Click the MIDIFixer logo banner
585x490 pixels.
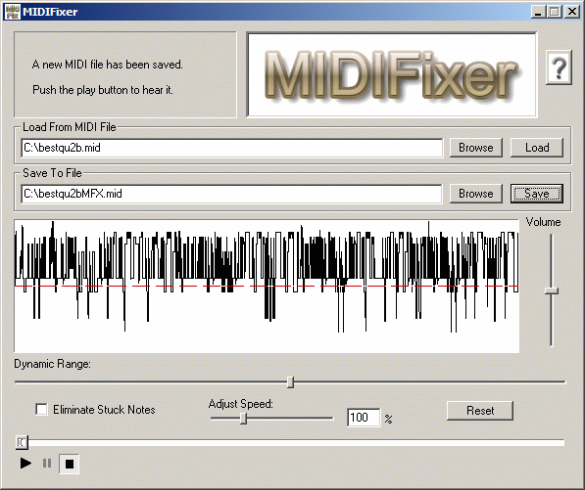(x=392, y=75)
